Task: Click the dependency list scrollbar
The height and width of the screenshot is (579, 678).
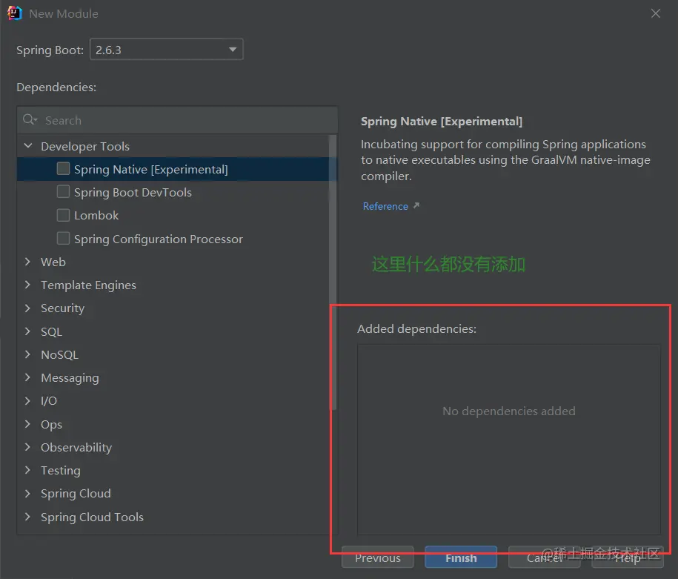Action: pyautogui.click(x=333, y=273)
